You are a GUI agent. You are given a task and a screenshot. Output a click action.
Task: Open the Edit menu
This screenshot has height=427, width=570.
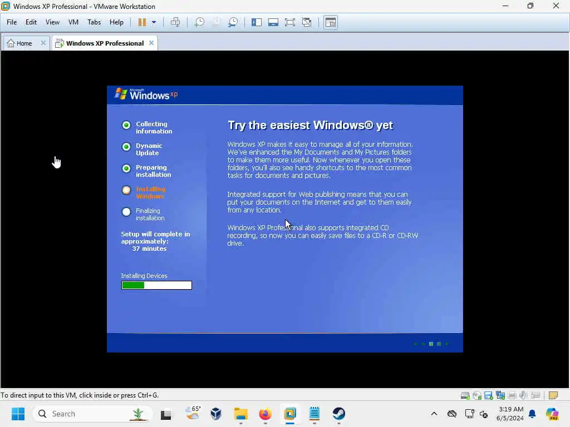[31, 22]
